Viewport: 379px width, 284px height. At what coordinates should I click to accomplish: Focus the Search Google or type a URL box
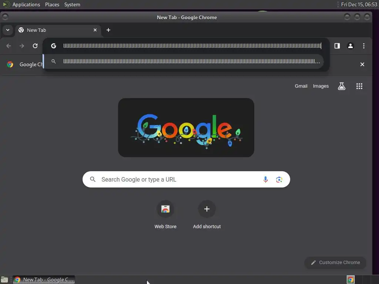pyautogui.click(x=186, y=179)
